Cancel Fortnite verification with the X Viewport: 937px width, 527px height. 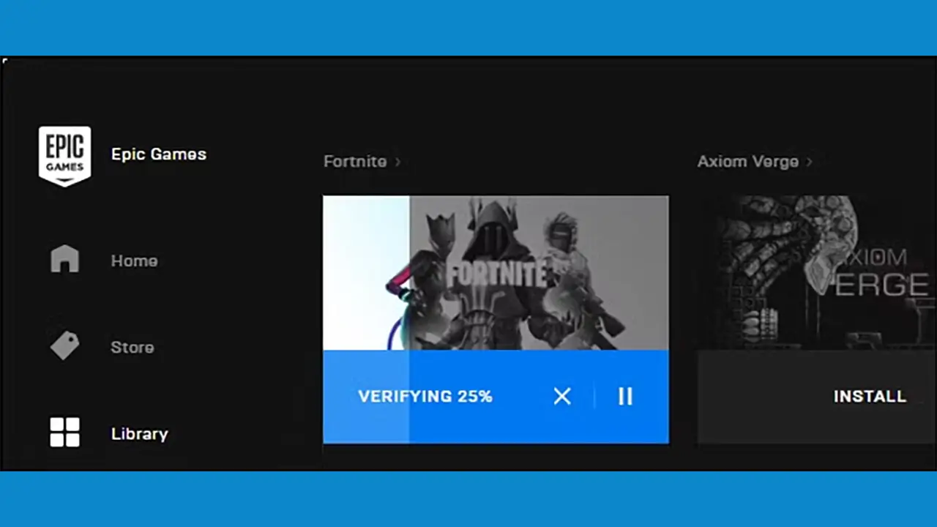(x=562, y=396)
